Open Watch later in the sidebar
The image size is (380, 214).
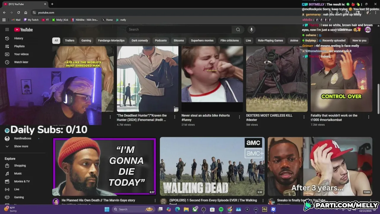(x=21, y=62)
